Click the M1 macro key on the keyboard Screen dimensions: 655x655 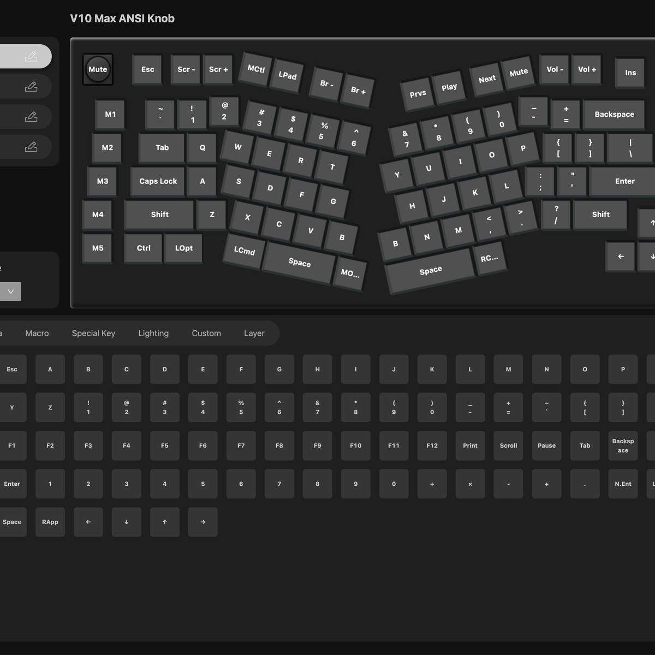click(110, 114)
